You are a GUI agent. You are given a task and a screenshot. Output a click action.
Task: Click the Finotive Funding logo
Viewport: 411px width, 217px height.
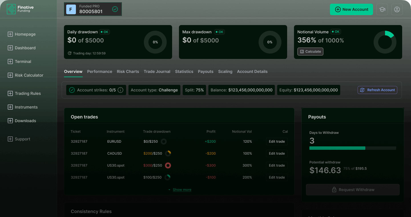pyautogui.click(x=20, y=9)
